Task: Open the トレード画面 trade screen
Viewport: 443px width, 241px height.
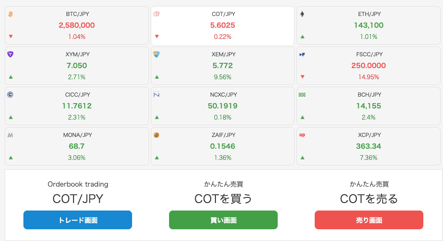Action: click(78, 220)
